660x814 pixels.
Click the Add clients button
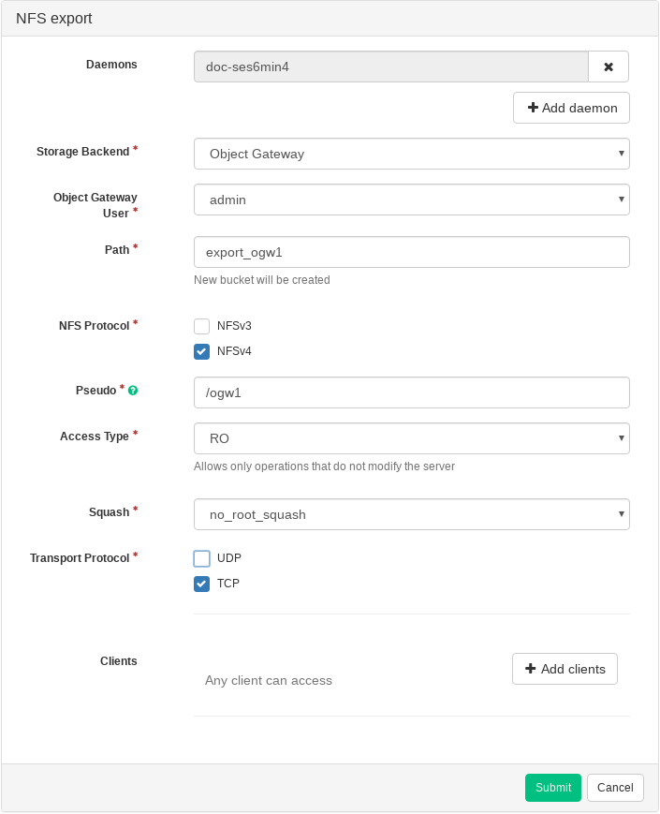click(x=565, y=669)
